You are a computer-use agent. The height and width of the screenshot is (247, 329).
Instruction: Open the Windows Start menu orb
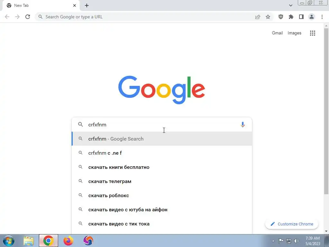click(x=9, y=241)
